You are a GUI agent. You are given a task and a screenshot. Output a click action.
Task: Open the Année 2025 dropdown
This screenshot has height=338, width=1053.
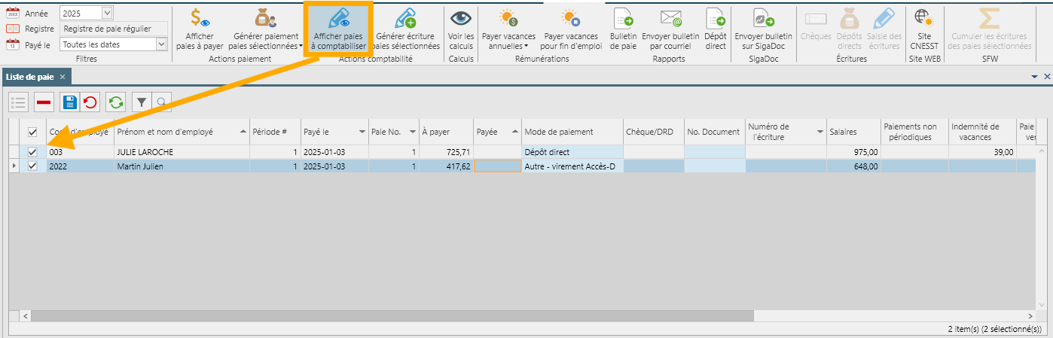(106, 13)
